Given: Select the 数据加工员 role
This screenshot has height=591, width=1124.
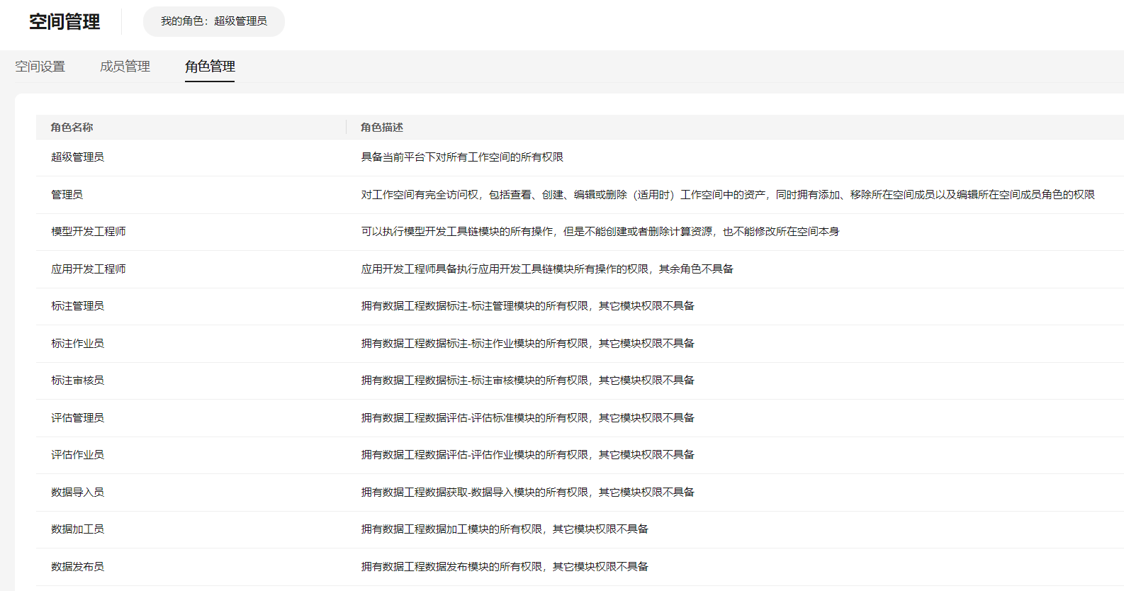Looking at the screenshot, I should [x=77, y=529].
